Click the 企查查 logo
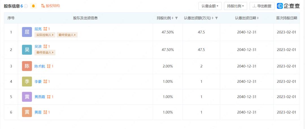Viewport: 305px width, 129px height. tap(288, 6)
